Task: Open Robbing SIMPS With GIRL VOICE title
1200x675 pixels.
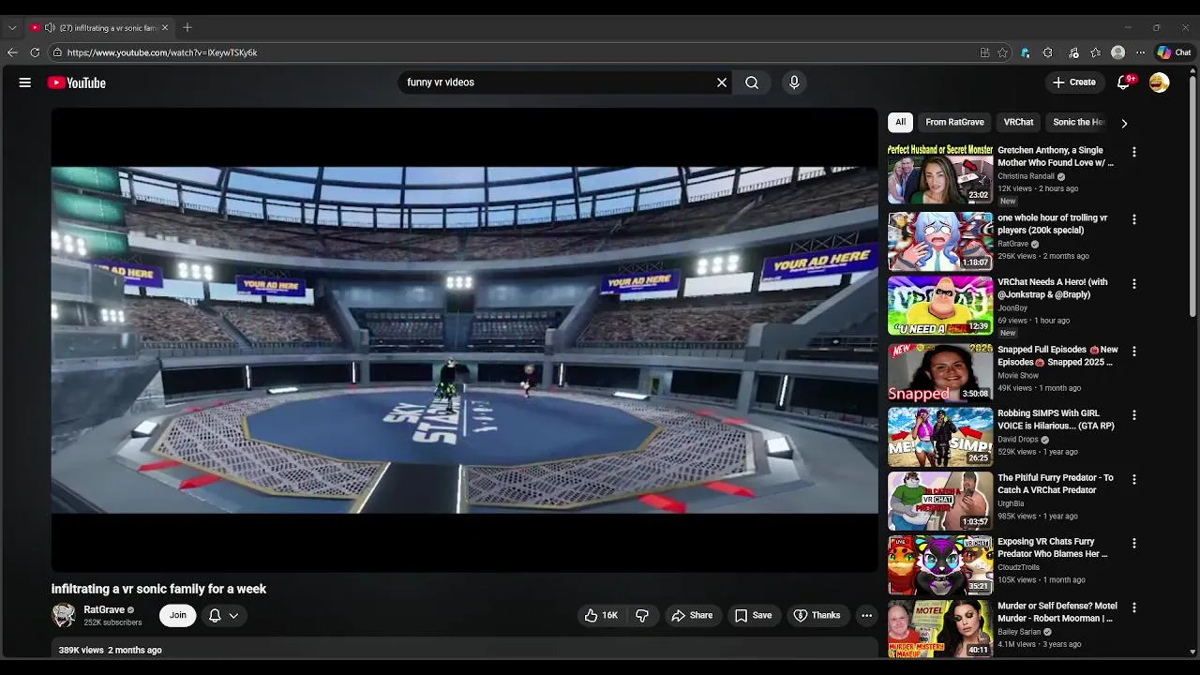Action: [x=1056, y=419]
